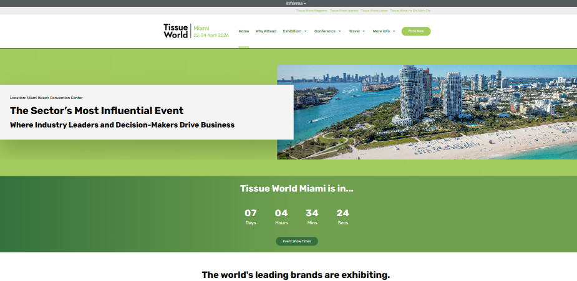
Task: Open the Tissue World Istanbul link
Action: click(x=344, y=11)
